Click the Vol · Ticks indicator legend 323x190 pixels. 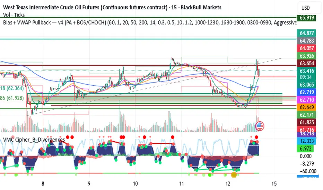click(x=14, y=15)
